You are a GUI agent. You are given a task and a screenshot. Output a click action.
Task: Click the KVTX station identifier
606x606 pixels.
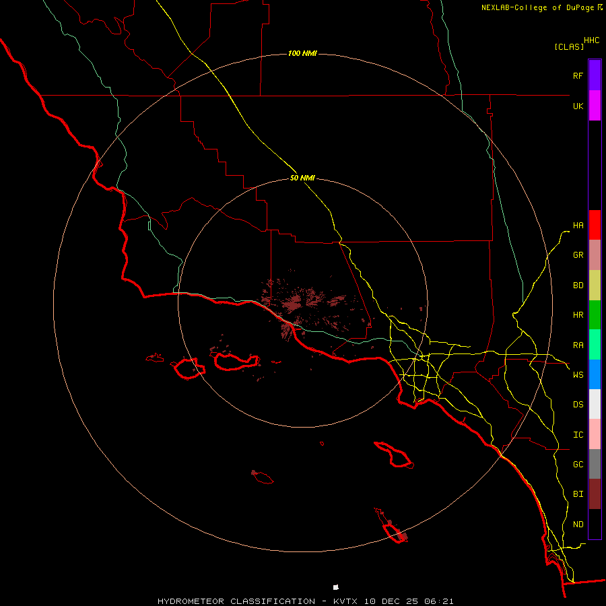click(x=345, y=601)
